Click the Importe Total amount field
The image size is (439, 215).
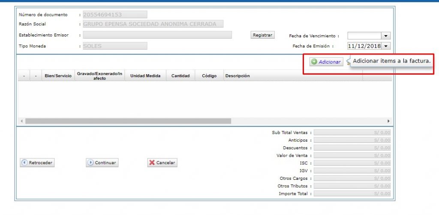(x=352, y=194)
